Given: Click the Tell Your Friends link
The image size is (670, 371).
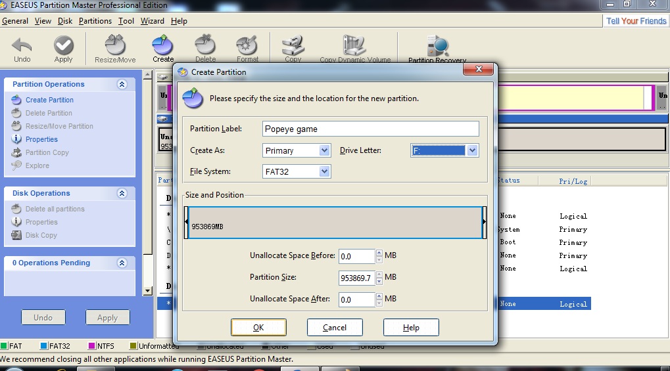Looking at the screenshot, I should 636,21.
